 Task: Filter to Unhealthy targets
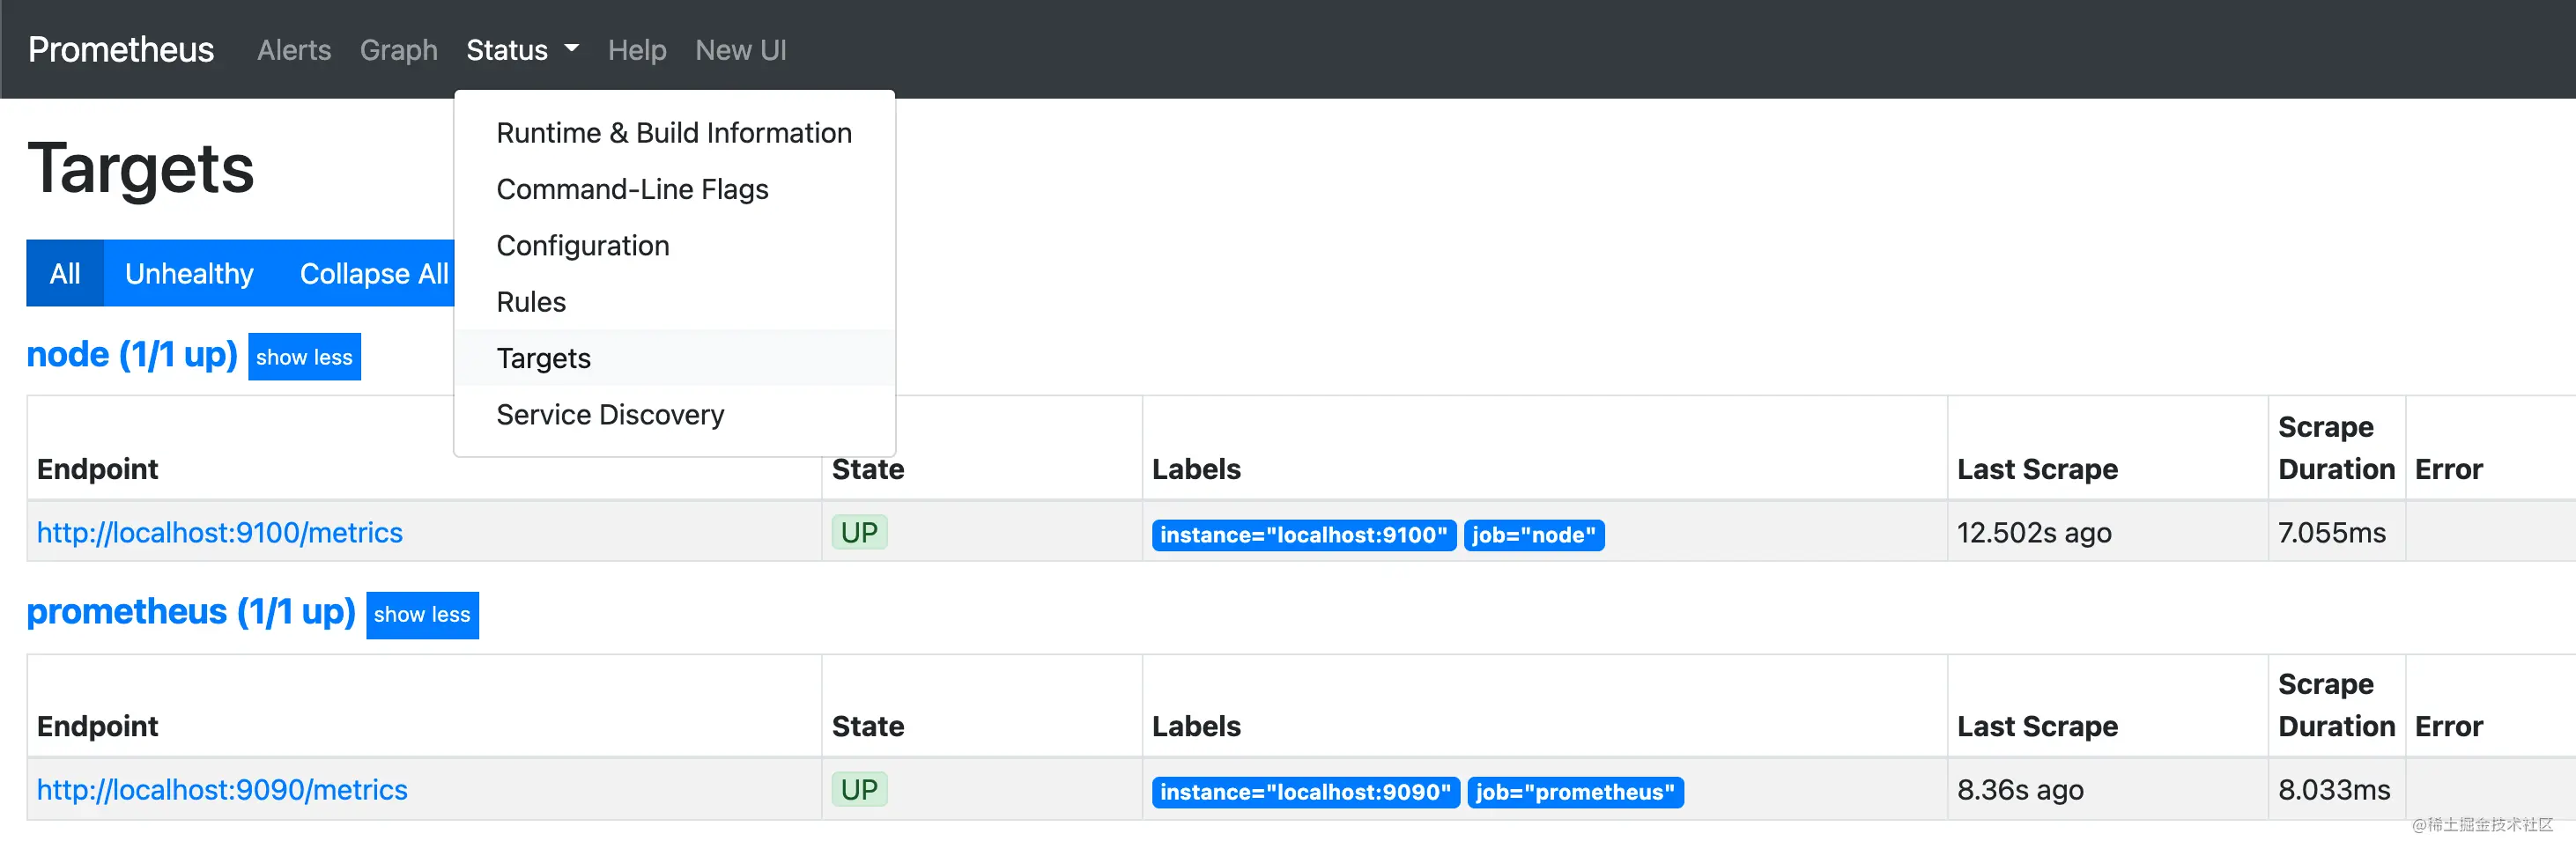pyautogui.click(x=189, y=273)
